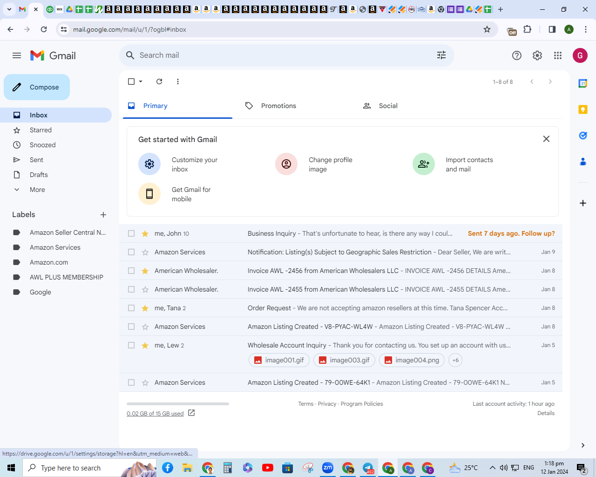Click Change profile image icon
The height and width of the screenshot is (477, 596).
coord(286,164)
